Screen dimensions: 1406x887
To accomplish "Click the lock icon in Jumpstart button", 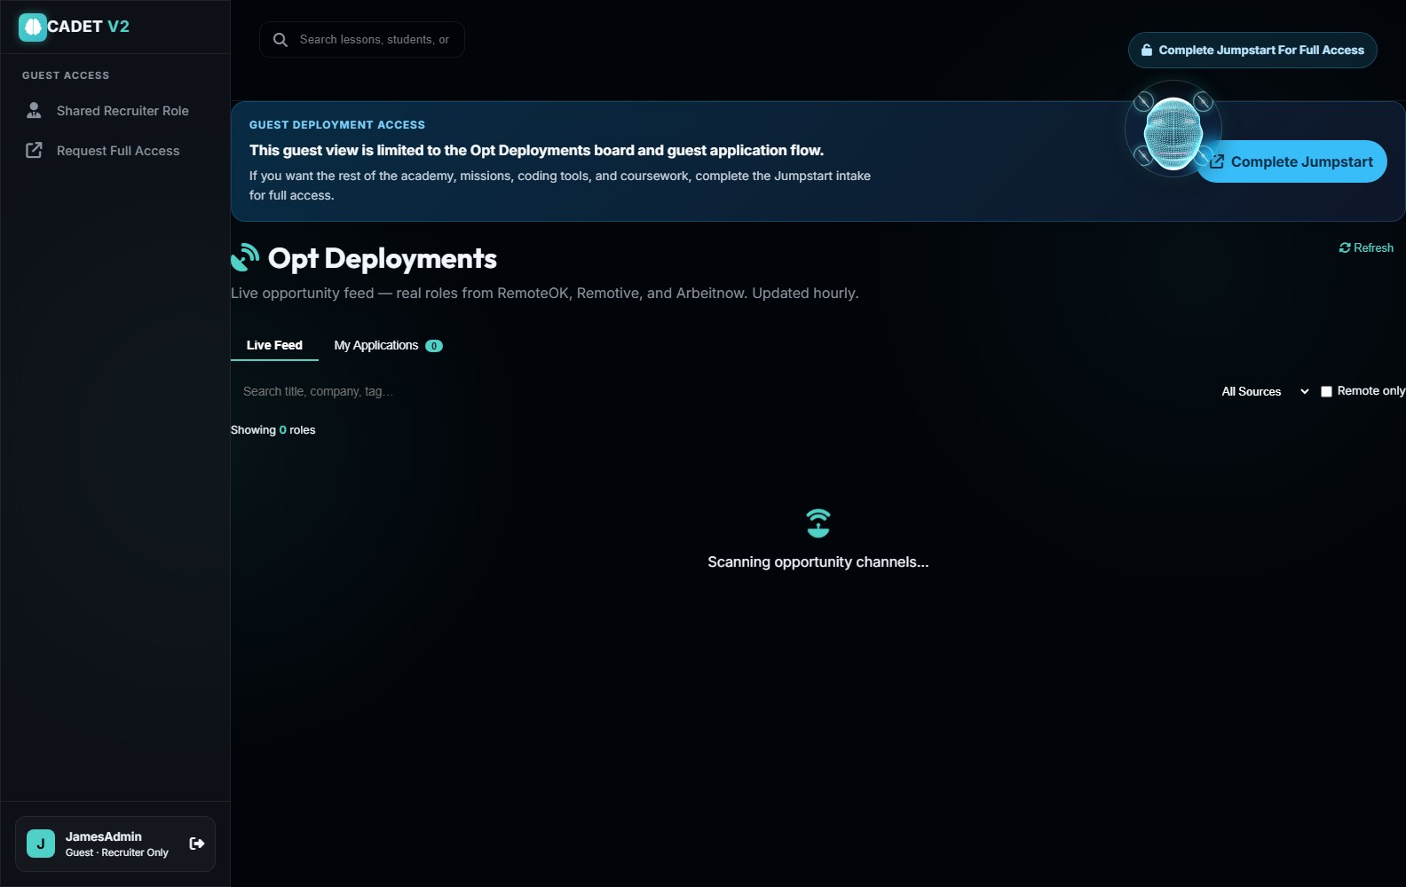I will [1147, 51].
